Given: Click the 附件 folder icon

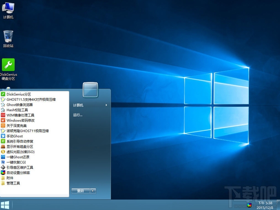Looking at the screenshot, I should (3, 178).
